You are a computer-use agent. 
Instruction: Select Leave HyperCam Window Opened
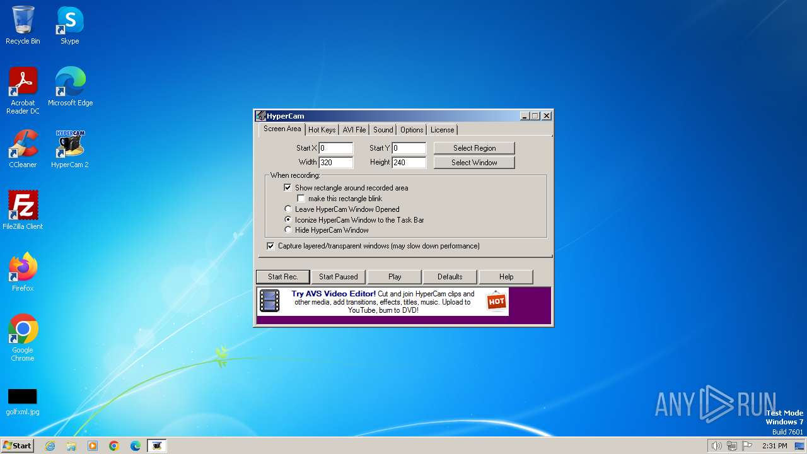tap(288, 209)
